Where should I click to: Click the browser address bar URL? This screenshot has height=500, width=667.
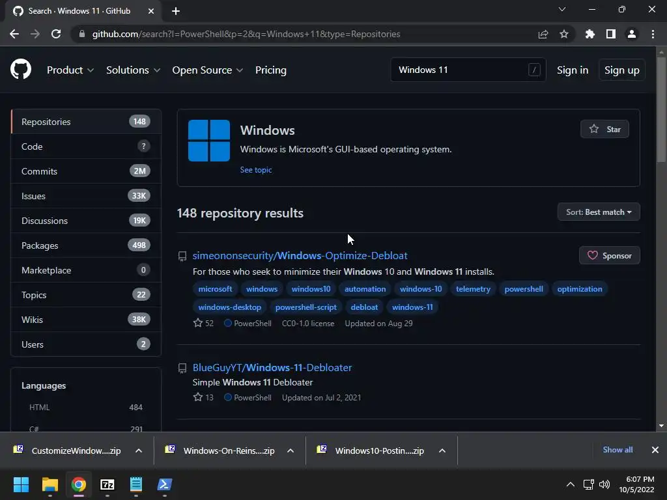point(246,34)
